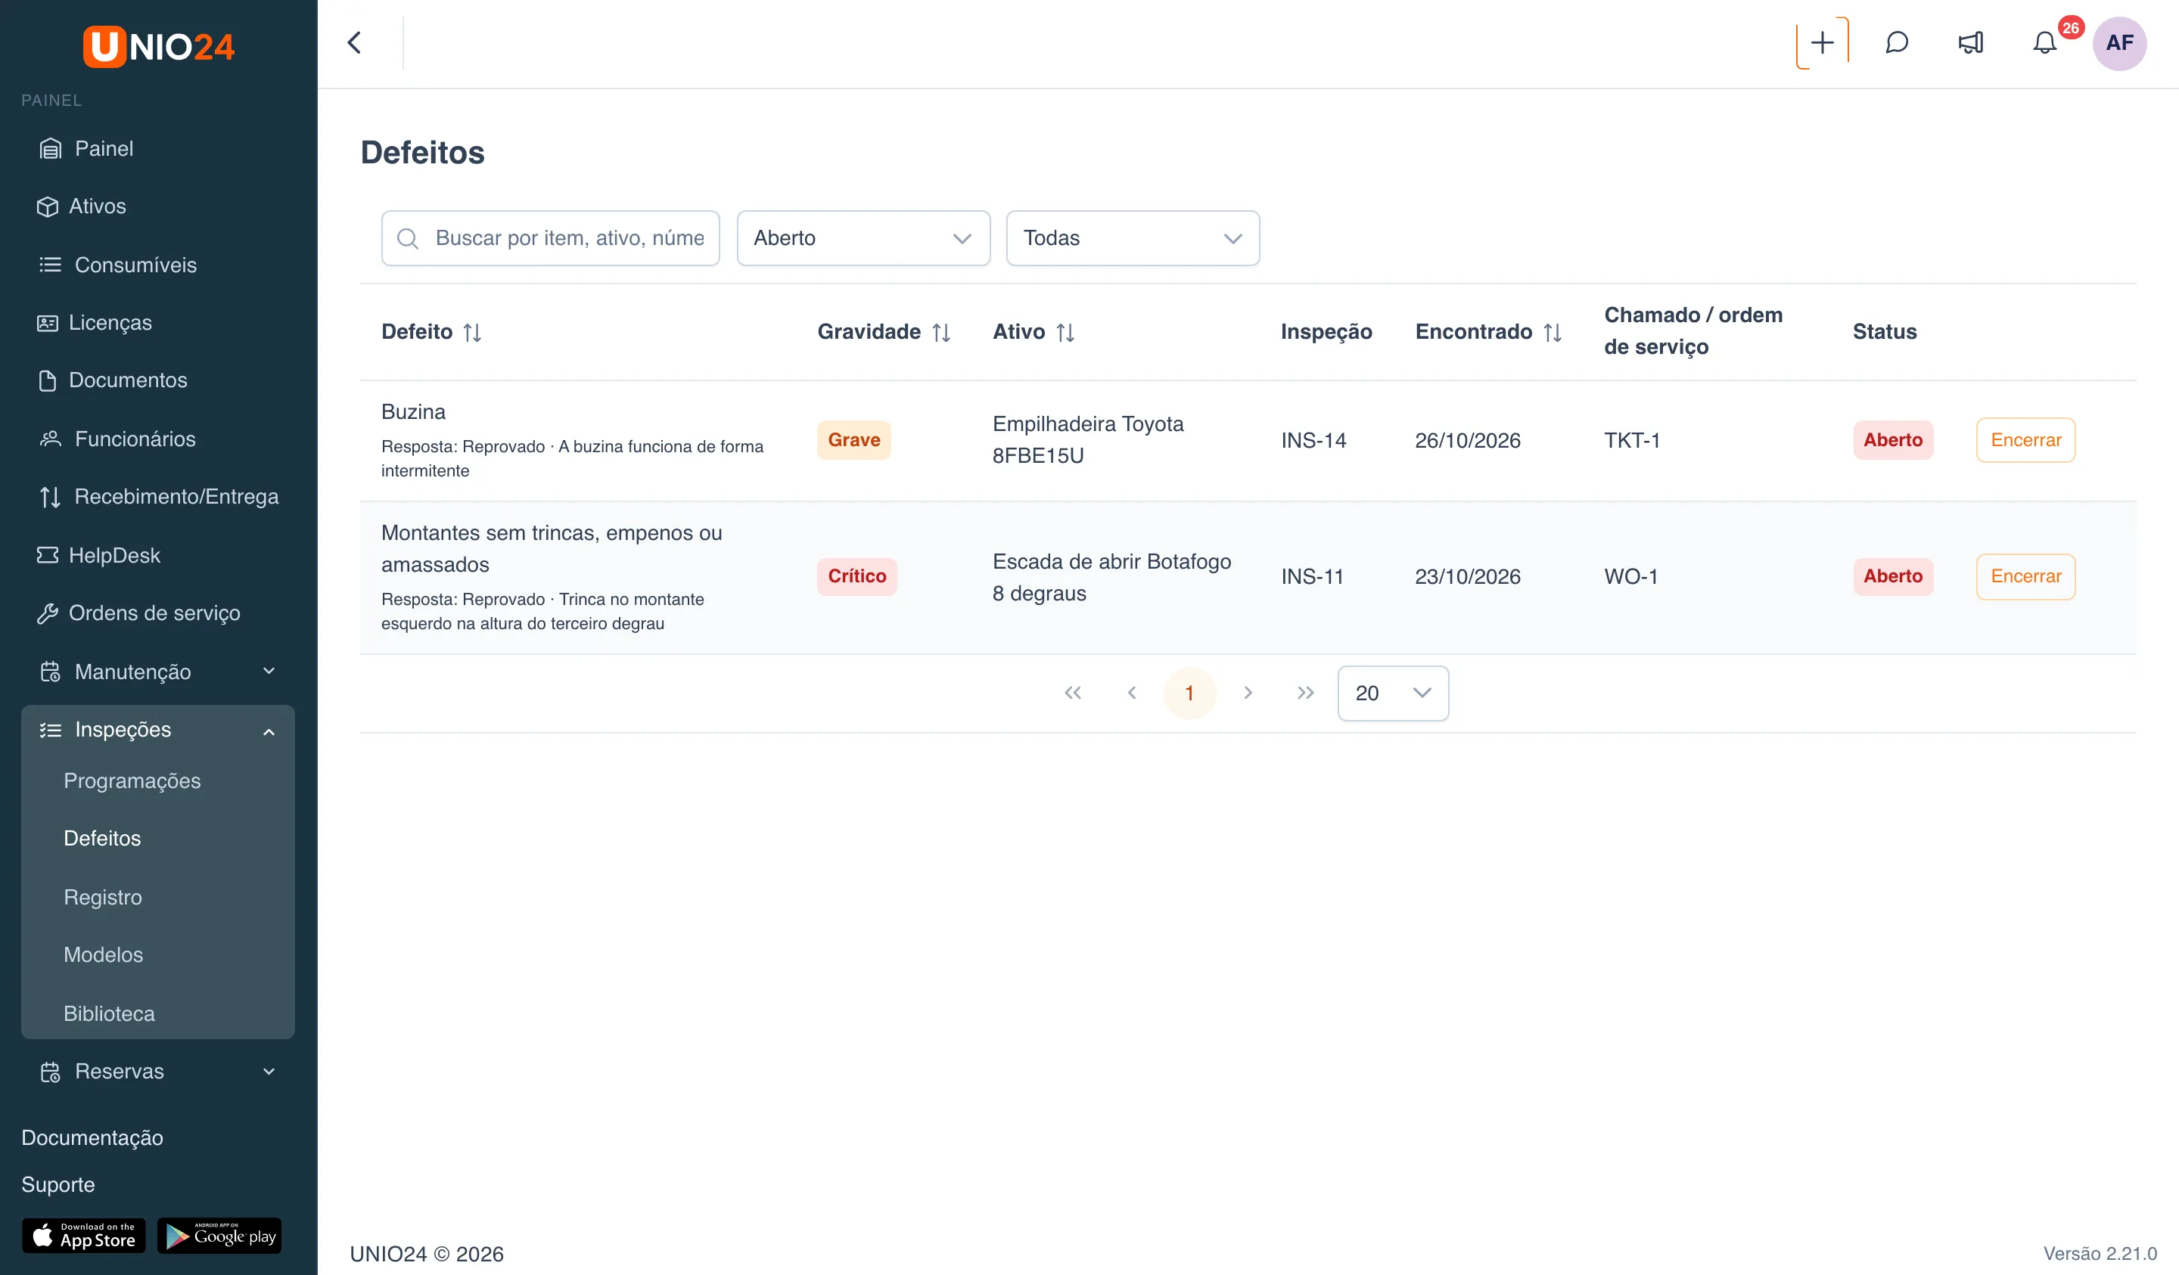The image size is (2179, 1275).
Task: Go to previous page of results
Action: click(x=1132, y=693)
